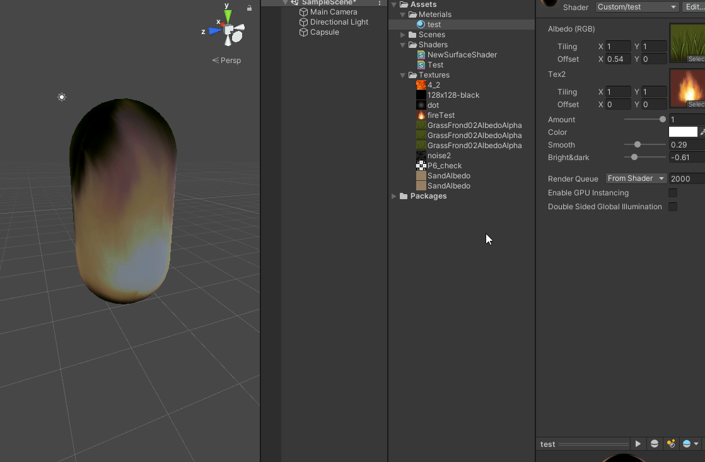
Task: Open Render Queue From Shader dropdown
Action: tap(636, 178)
